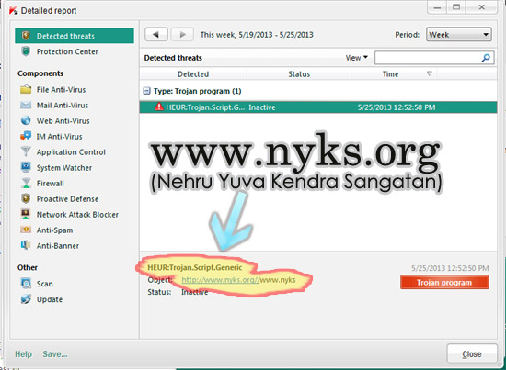506x370 pixels.
Task: Open Web Anti-Virus report
Action: [63, 121]
